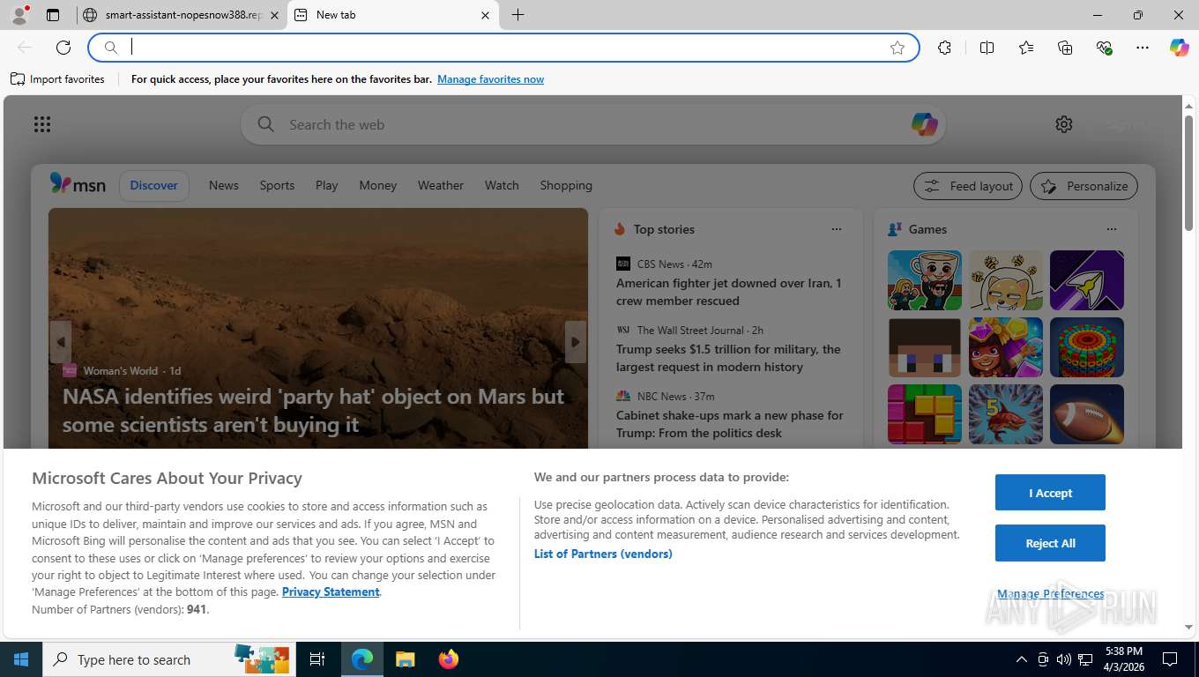Screen dimensions: 1199x677
Task: Open the Privacy Statement link
Action: [x=331, y=591]
